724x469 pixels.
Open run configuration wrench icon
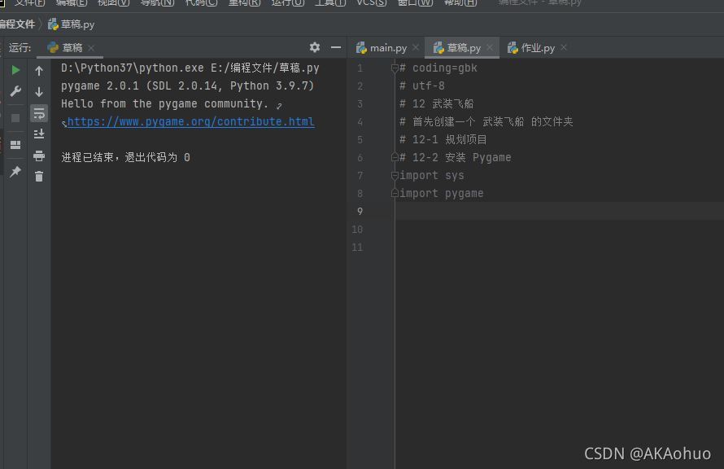click(15, 91)
